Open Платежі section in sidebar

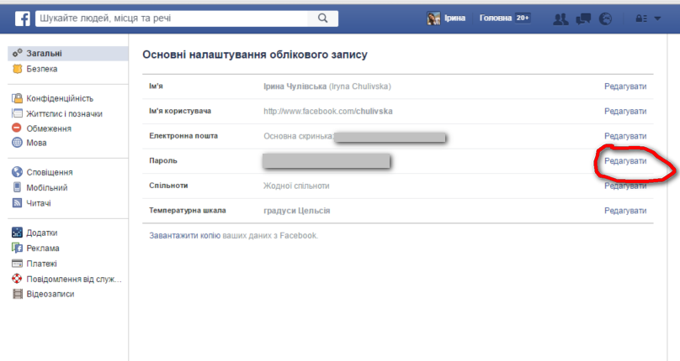pos(42,264)
